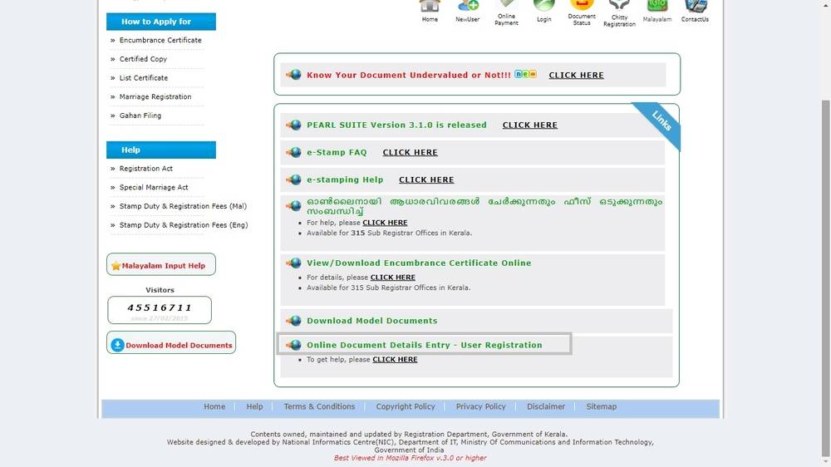The height and width of the screenshot is (467, 831).
Task: Click CLICK HERE for Know Your Document Undervalued
Action: click(576, 76)
